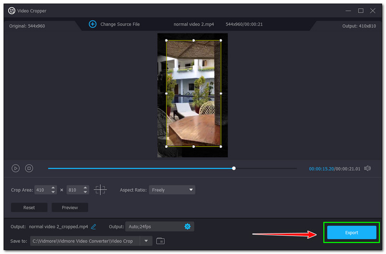This screenshot has width=386, height=254.
Task: Close the Video Cropper window
Action: point(372,11)
